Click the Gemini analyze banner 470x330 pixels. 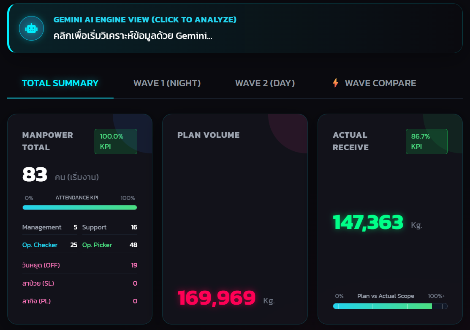[x=235, y=28]
